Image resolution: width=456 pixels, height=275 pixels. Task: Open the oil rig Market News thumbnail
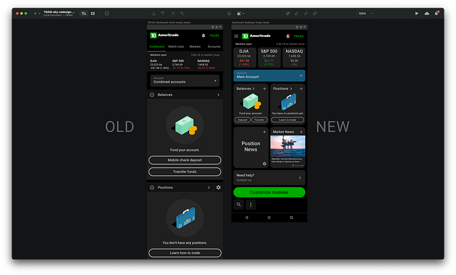[x=287, y=146]
